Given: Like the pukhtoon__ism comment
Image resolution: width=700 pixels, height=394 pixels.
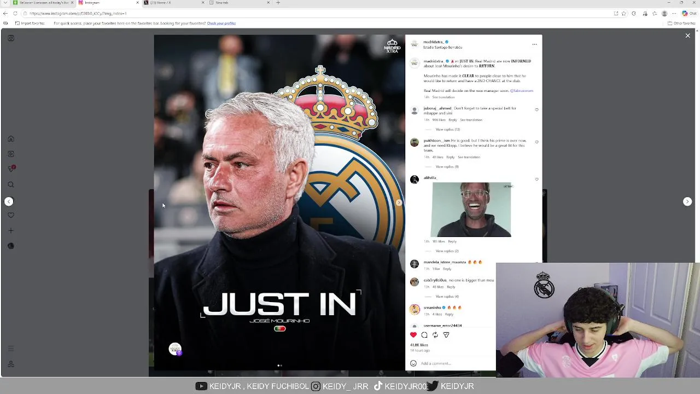Looking at the screenshot, I should tap(536, 142).
